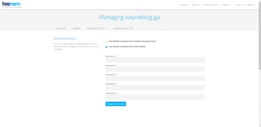Viewport: 261px width, 127px height.
Task: Open the Hello WJ account menu
Action: 240,5
